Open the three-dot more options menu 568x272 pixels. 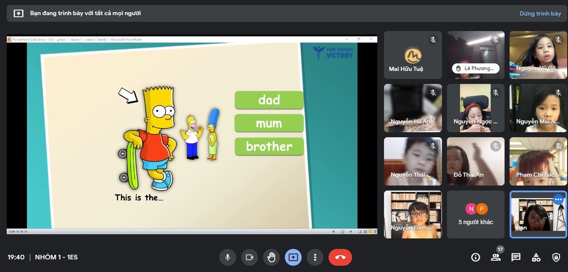(x=315, y=257)
